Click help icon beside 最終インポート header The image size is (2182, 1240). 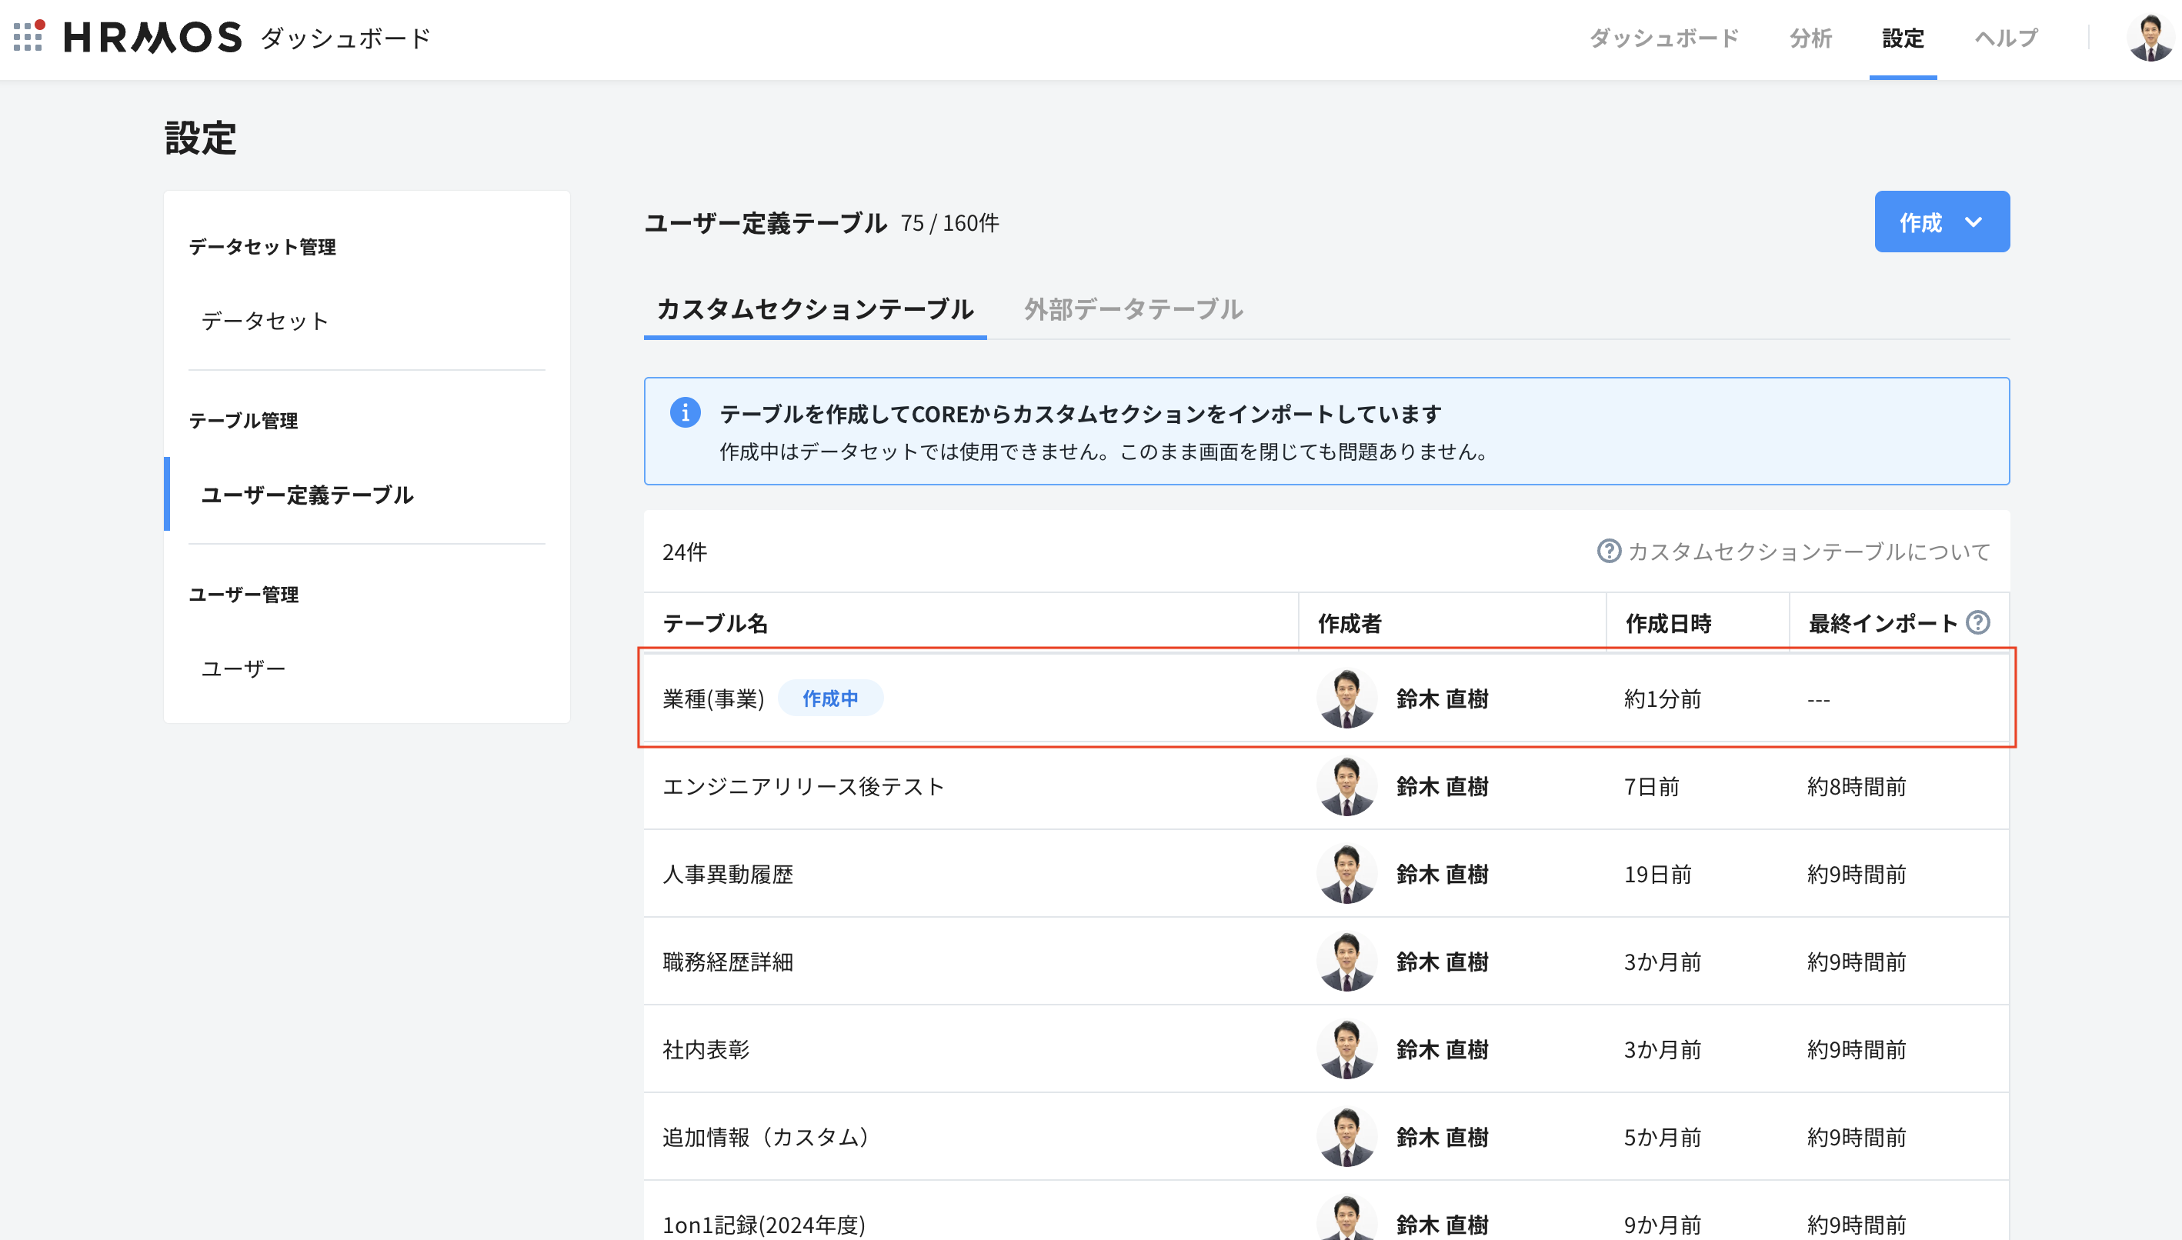[x=1977, y=622]
